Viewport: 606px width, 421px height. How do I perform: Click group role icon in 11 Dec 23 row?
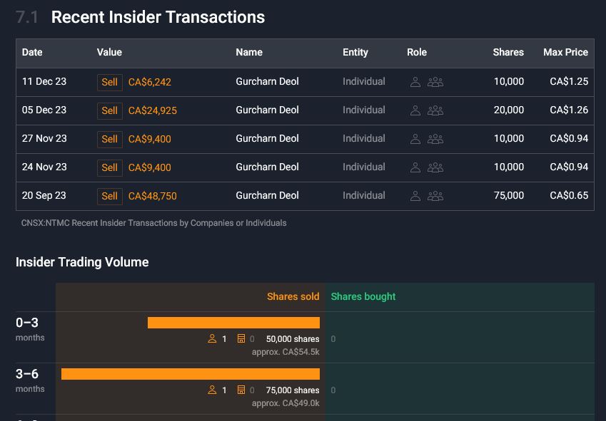pyautogui.click(x=435, y=82)
